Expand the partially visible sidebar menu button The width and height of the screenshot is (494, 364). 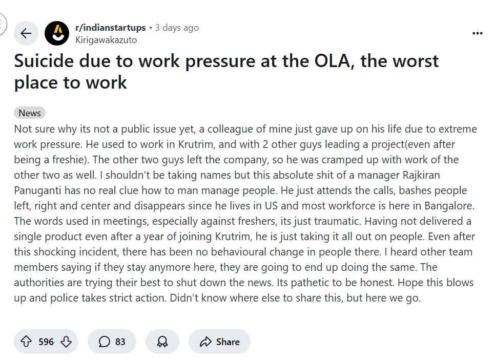click(2, 23)
